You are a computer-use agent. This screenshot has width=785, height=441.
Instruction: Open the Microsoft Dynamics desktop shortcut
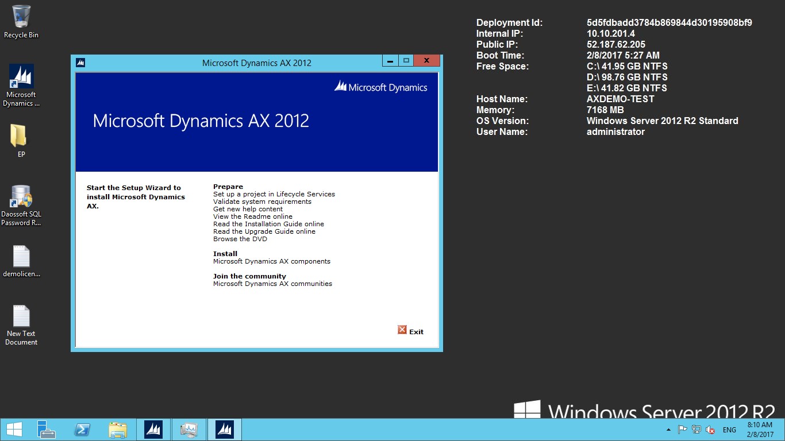(21, 76)
